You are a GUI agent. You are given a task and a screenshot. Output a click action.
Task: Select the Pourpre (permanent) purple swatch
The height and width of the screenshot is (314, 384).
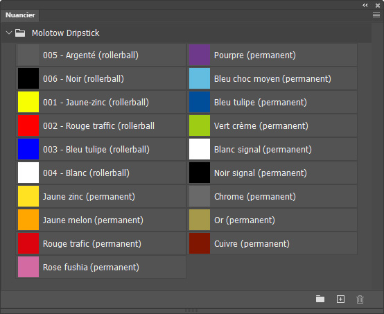click(x=272, y=55)
